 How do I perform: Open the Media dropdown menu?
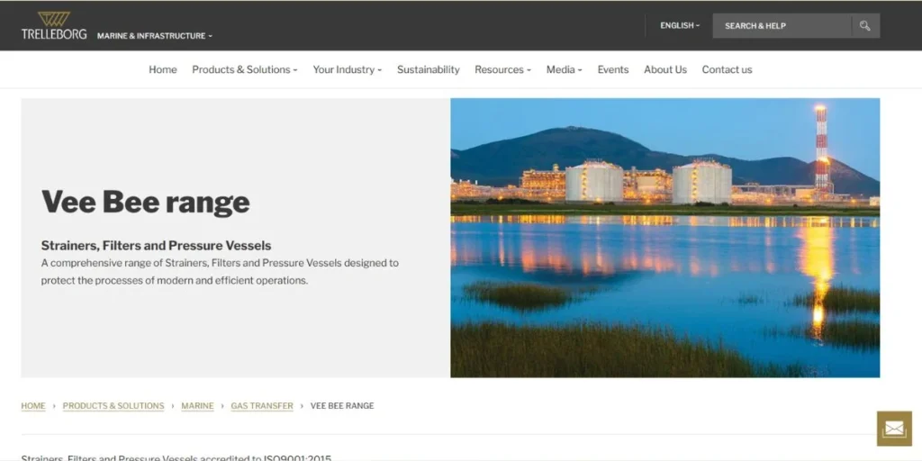tap(564, 69)
